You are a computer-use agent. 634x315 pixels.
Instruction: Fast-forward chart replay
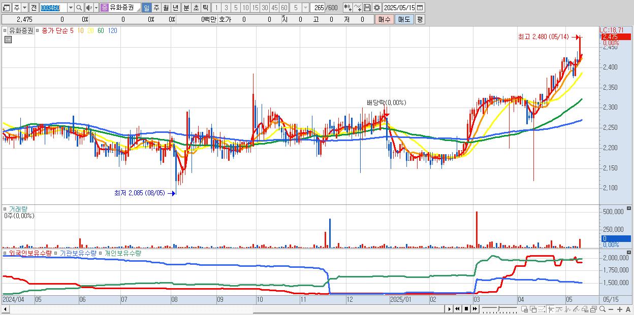(x=474, y=309)
